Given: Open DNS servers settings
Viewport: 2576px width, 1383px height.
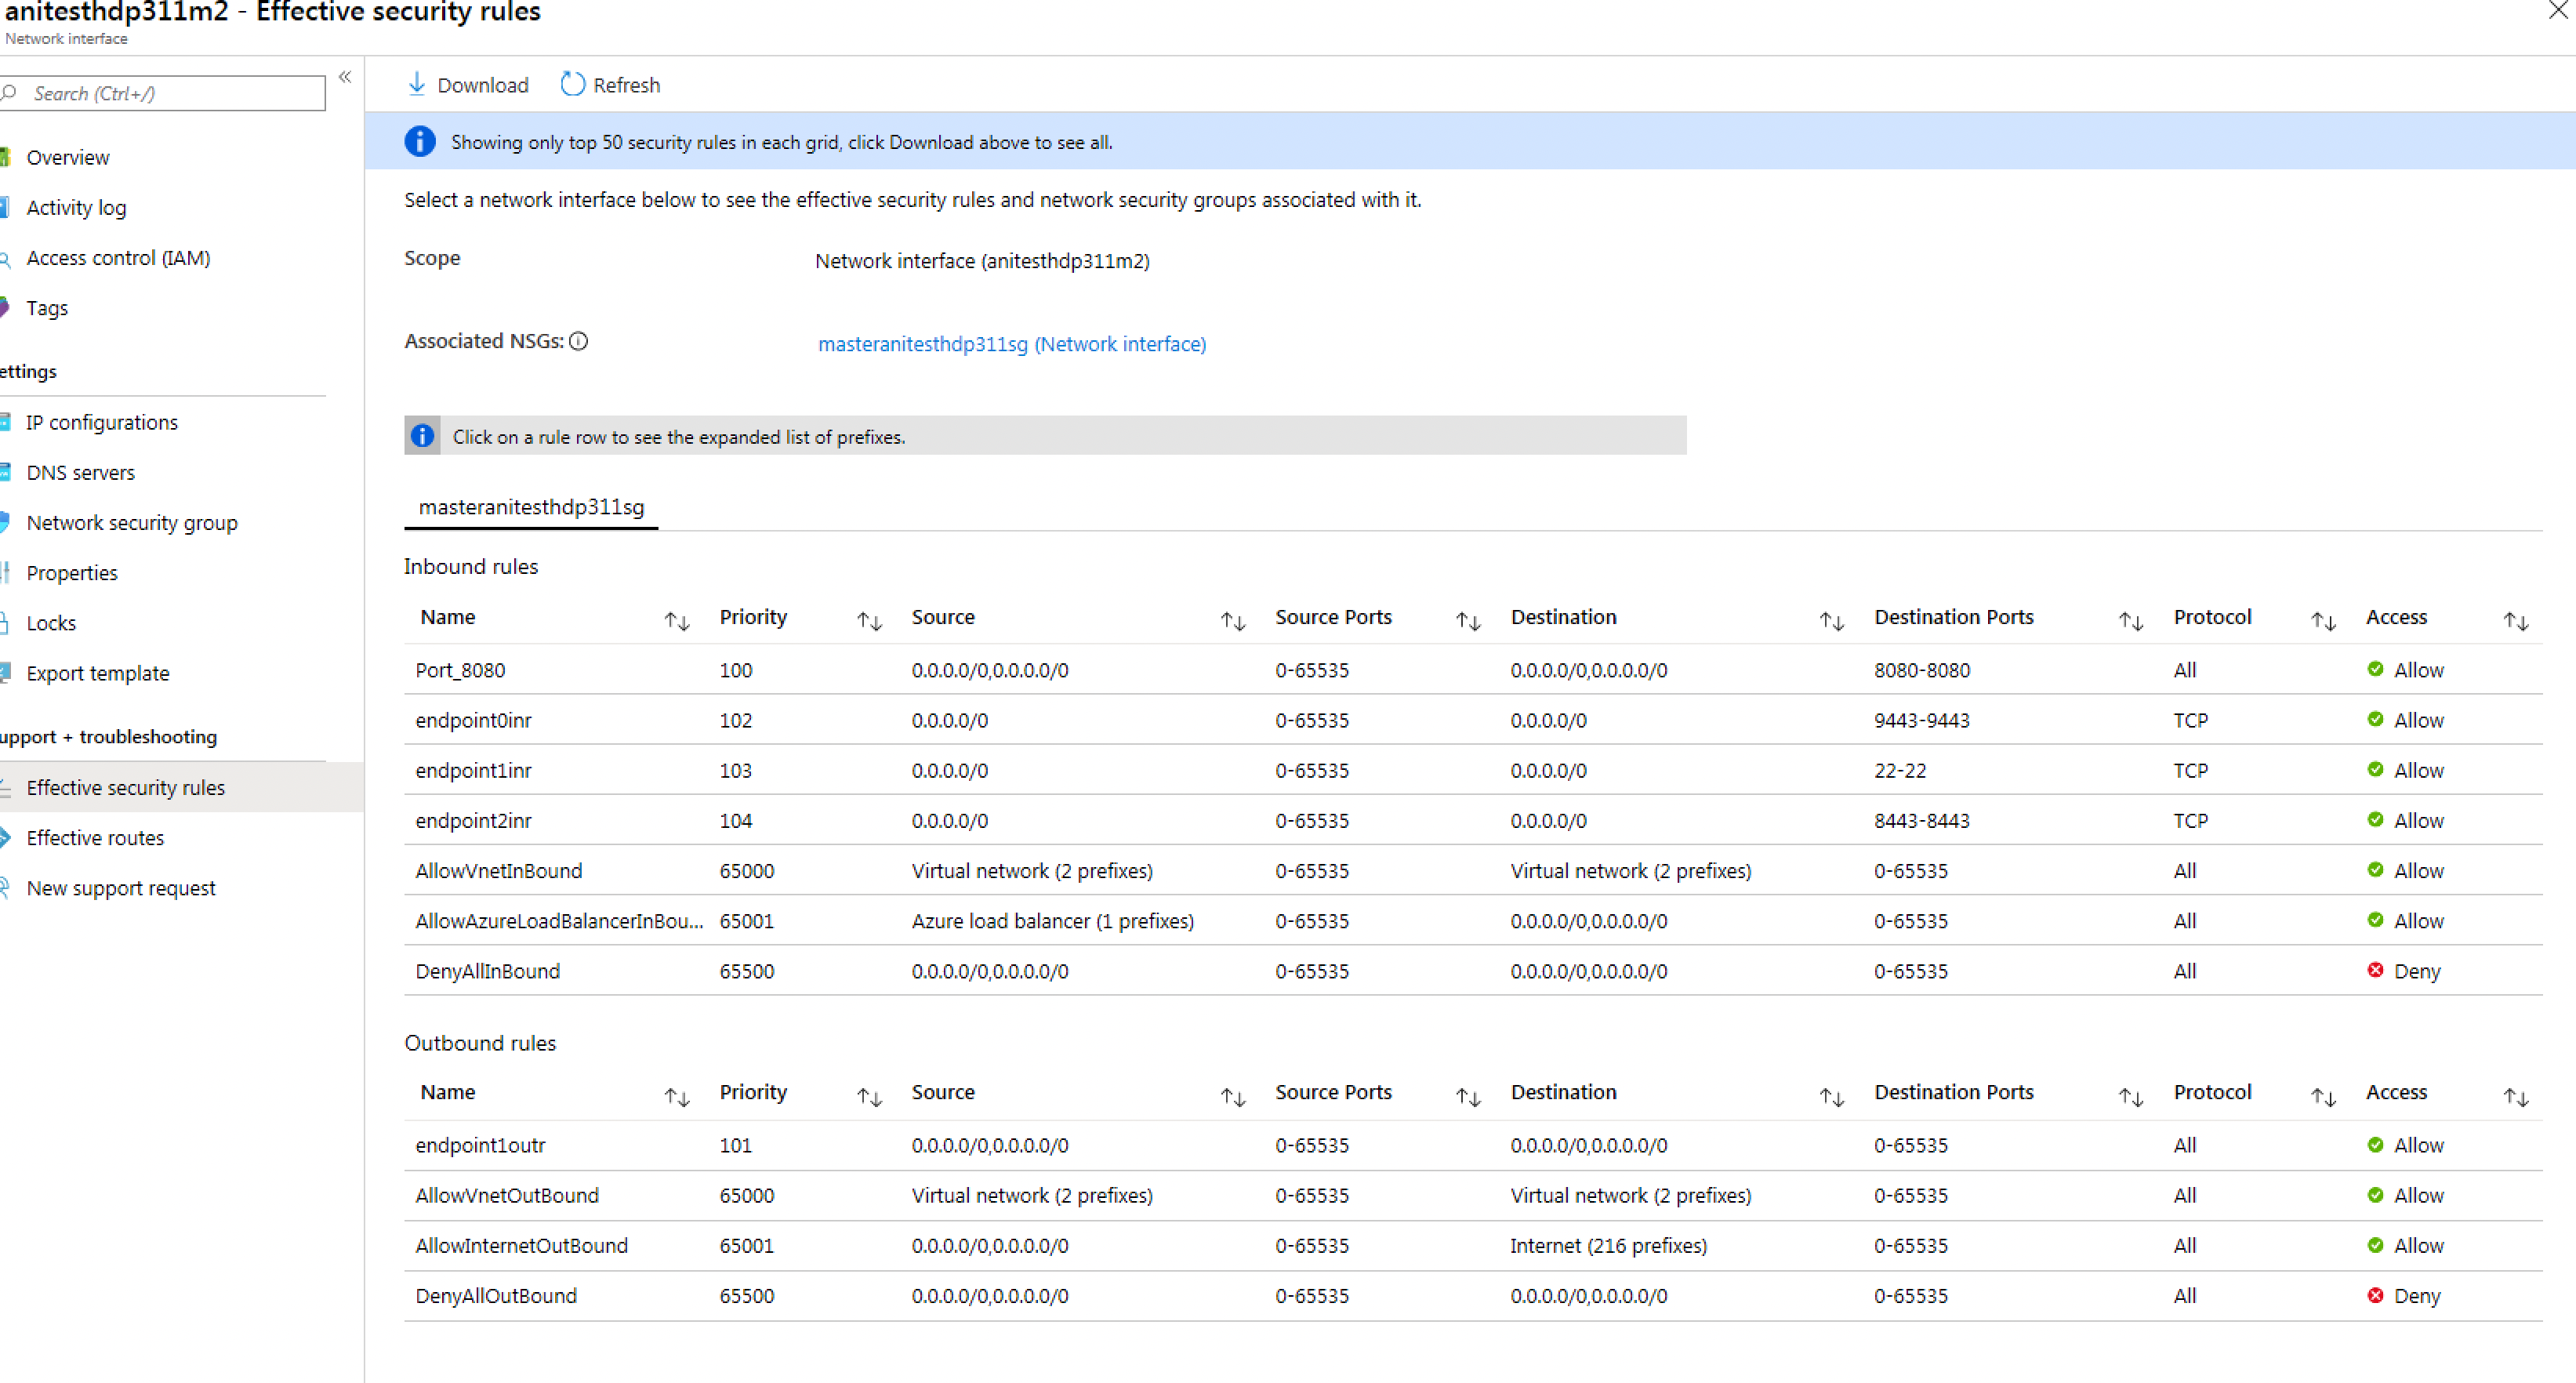Looking at the screenshot, I should 81,471.
